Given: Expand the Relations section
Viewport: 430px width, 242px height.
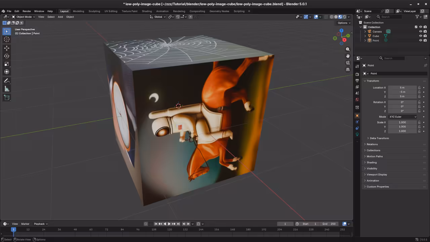Looking at the screenshot, I should coord(372,144).
